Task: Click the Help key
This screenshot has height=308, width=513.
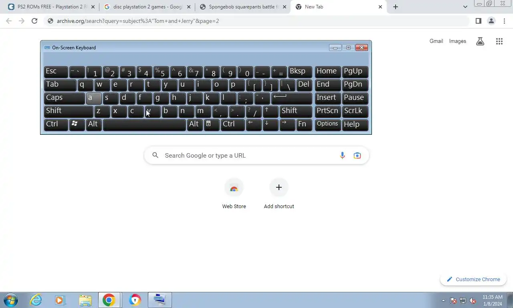Action: [x=355, y=125]
